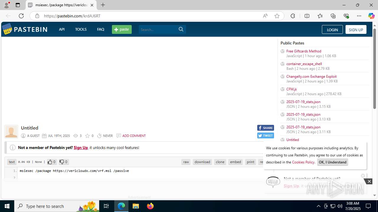378x212 pixels.
Task: Click the search magnifier icon
Action: point(181,29)
